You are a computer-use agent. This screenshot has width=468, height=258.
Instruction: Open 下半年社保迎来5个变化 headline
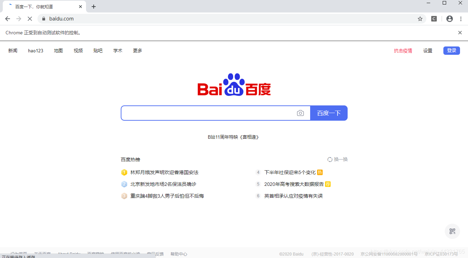click(x=290, y=172)
